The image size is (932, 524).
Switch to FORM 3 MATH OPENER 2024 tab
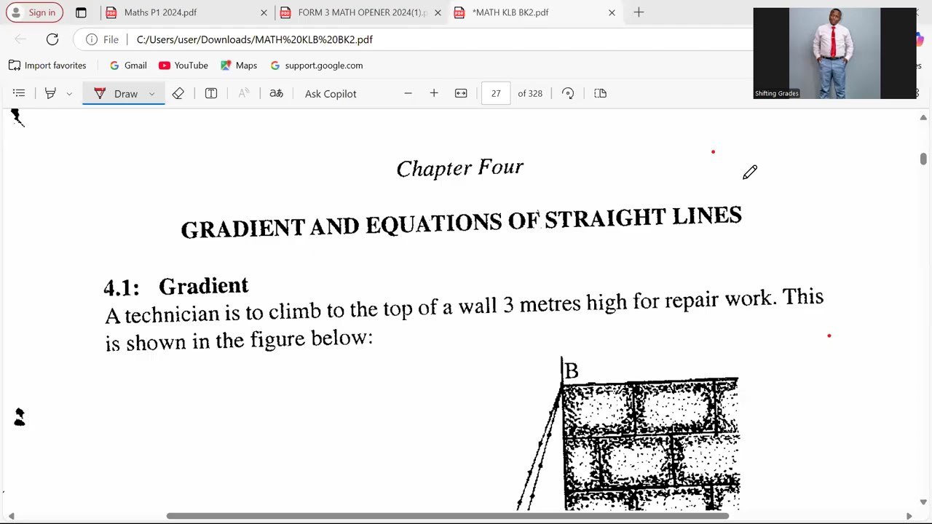click(x=361, y=12)
